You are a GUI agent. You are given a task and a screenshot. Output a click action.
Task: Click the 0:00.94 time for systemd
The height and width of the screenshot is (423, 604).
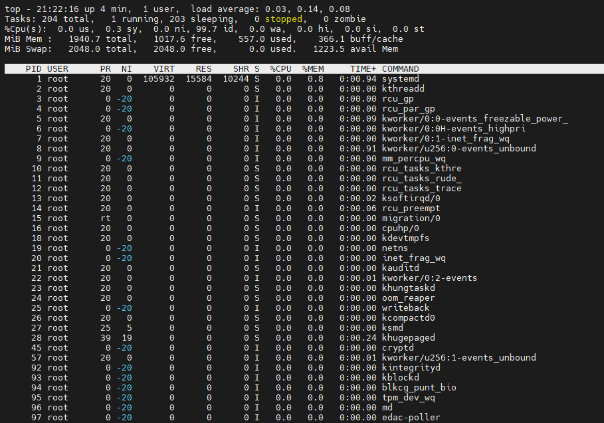pyautogui.click(x=358, y=79)
